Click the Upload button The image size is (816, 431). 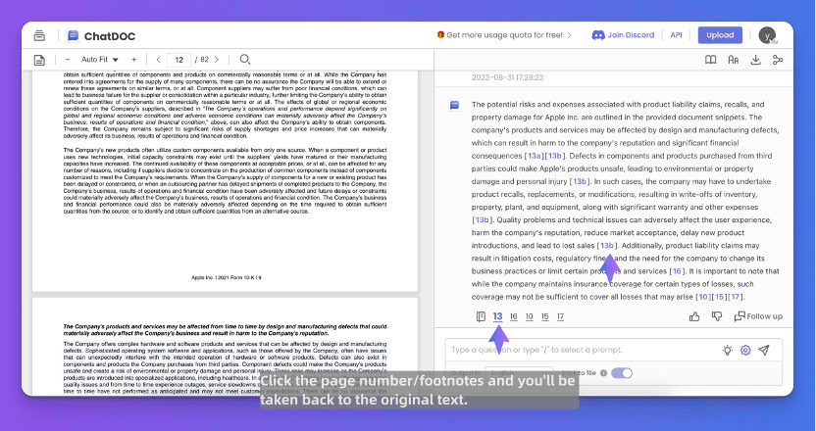pos(720,35)
